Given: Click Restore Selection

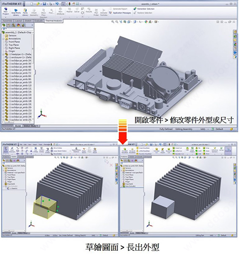Looking at the screenshot, I should [143, 13].
